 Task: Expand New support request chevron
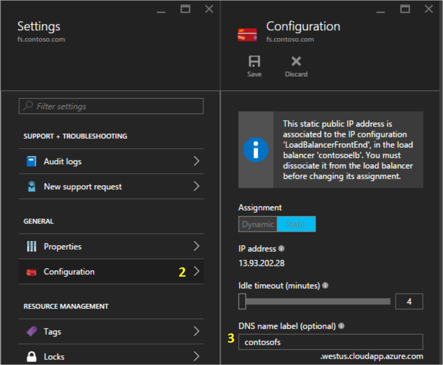197,186
